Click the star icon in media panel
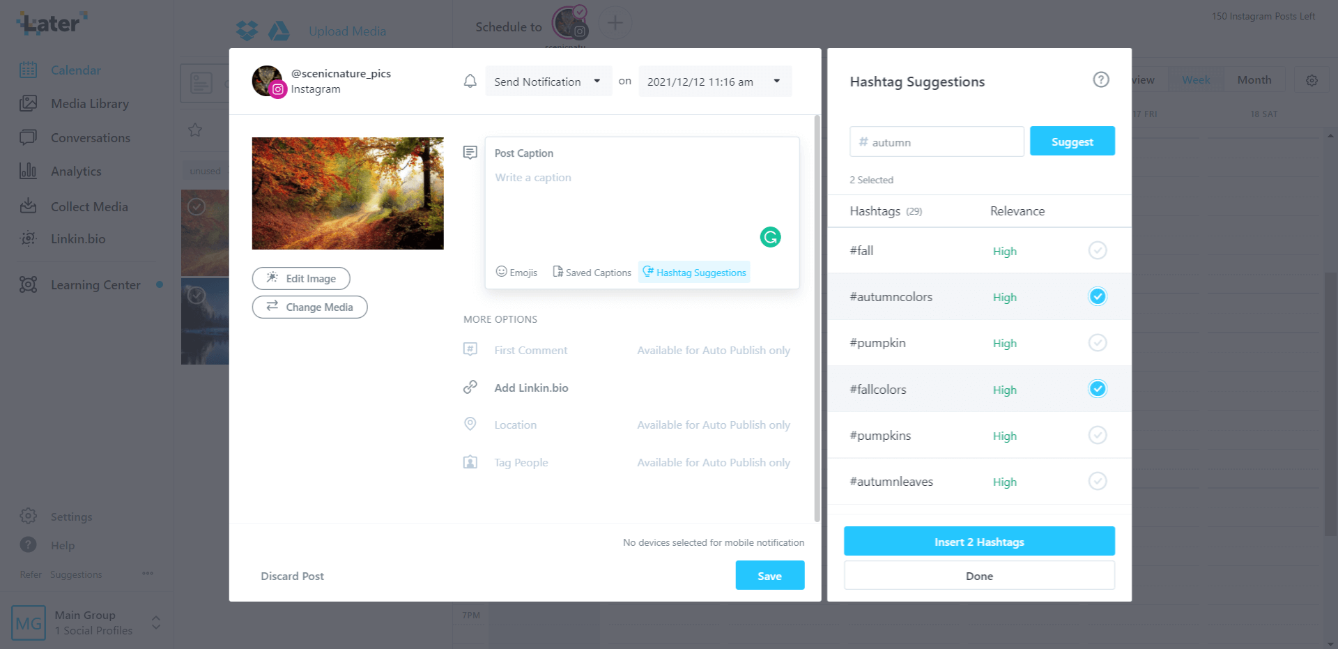 (195, 130)
